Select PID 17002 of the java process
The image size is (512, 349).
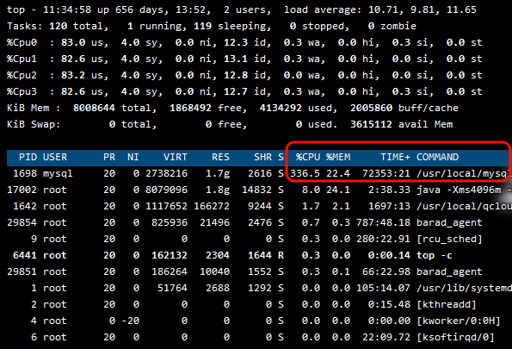22,190
